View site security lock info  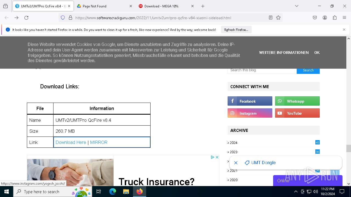[70, 18]
